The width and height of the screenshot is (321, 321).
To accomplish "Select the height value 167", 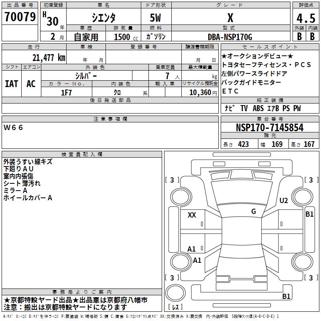I will pyautogui.click(x=309, y=144).
